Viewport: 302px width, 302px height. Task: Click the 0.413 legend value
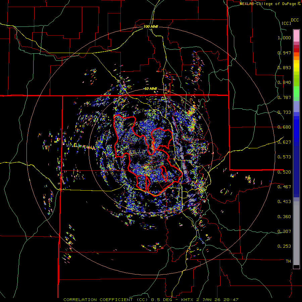[x=284, y=202]
